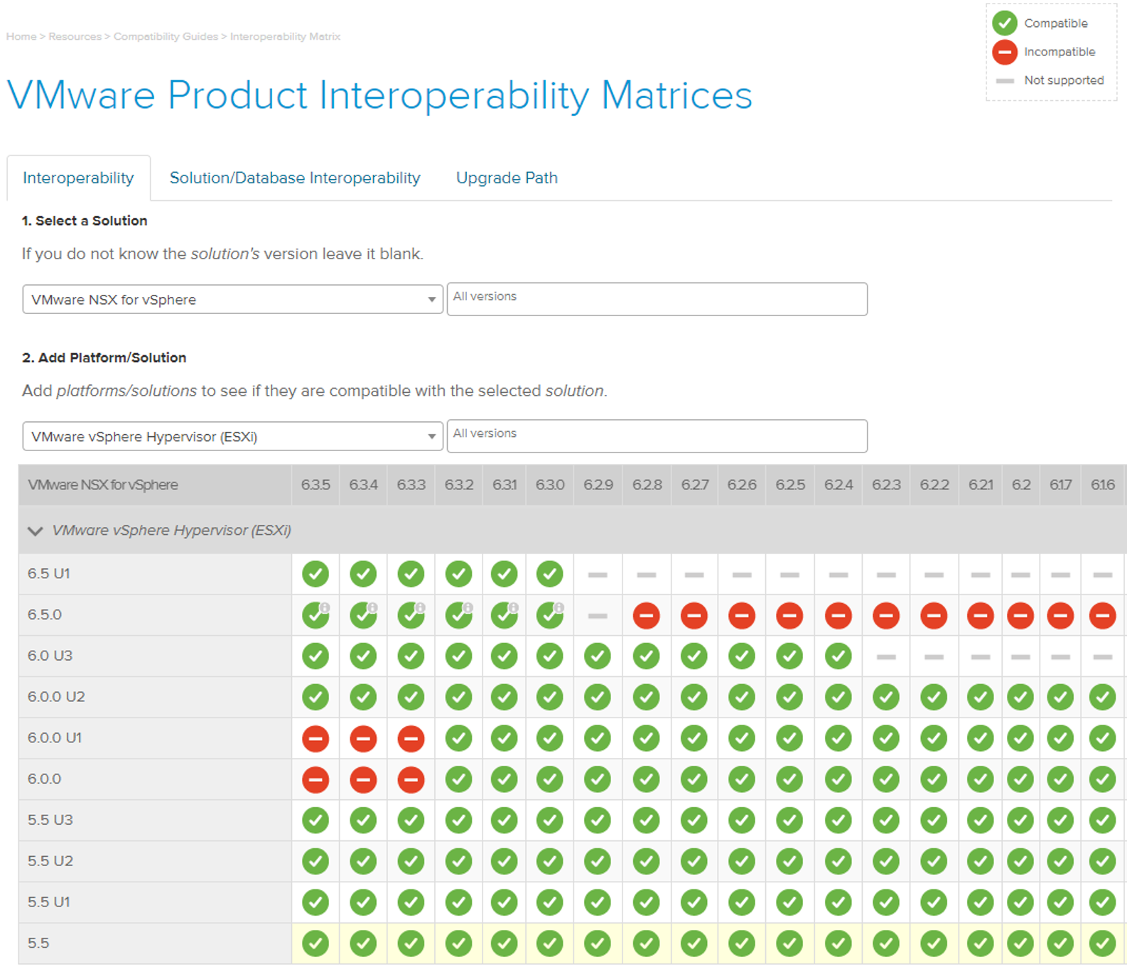Click the 6.5.0 row label
Viewport: 1127px width, 969px height.
pyautogui.click(x=44, y=615)
